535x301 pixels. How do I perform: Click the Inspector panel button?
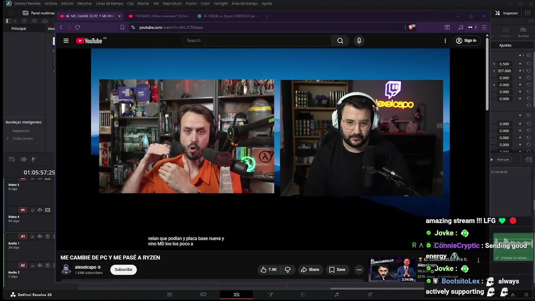507,13
